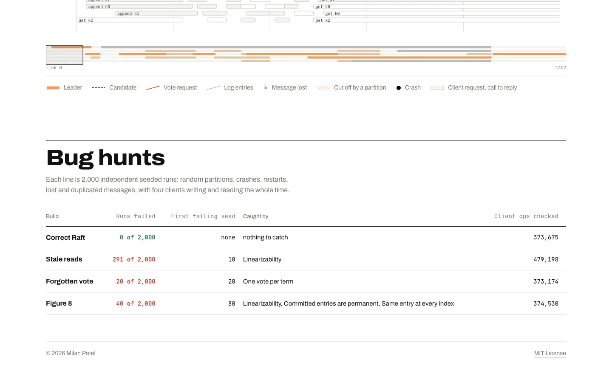
Task: Select the minimap viewport window box
Action: coord(65,55)
